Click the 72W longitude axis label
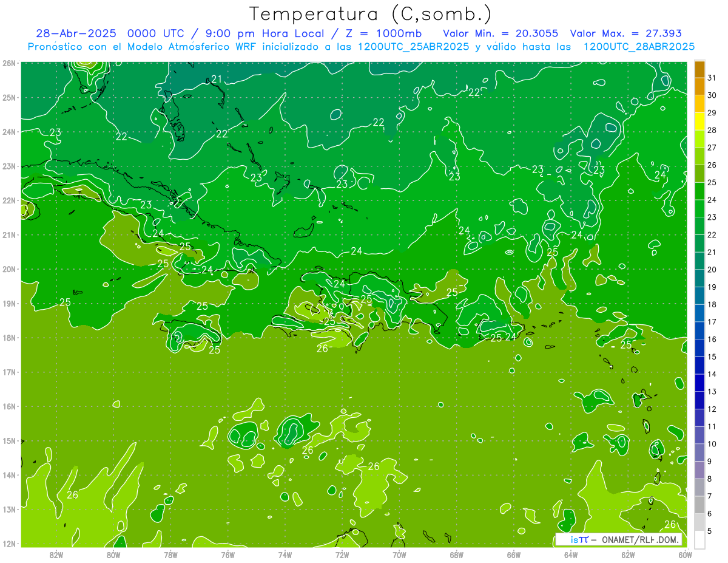Viewport: 728px width, 563px height. pyautogui.click(x=342, y=554)
